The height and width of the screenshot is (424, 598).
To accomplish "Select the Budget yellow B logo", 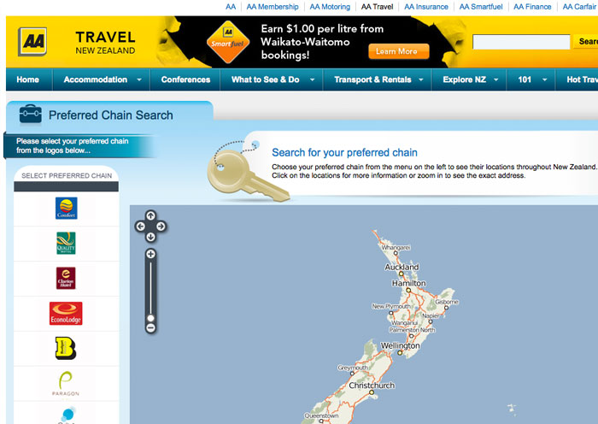I will [66, 348].
